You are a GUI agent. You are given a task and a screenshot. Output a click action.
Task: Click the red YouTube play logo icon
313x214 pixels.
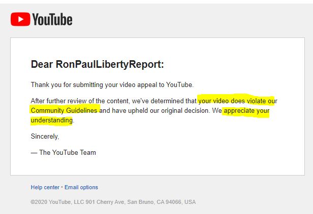(x=20, y=19)
